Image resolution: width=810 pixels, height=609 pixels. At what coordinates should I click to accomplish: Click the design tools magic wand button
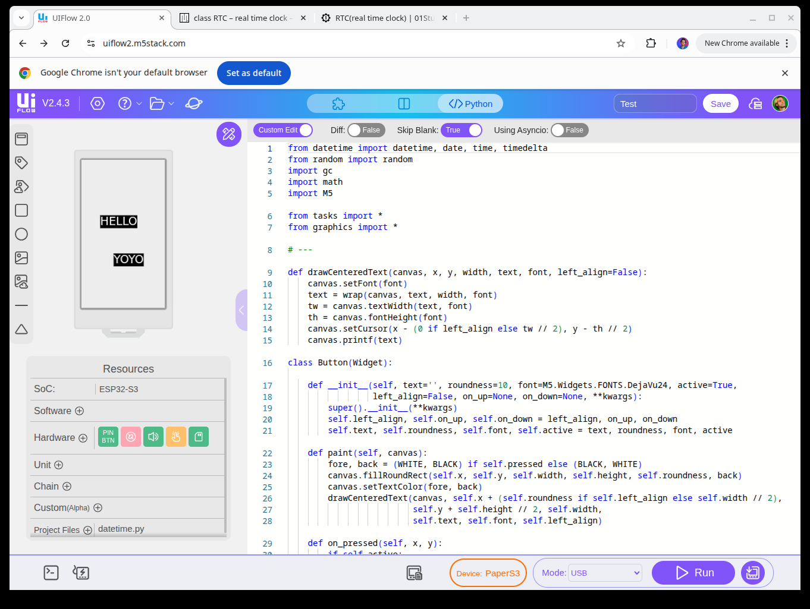[229, 134]
